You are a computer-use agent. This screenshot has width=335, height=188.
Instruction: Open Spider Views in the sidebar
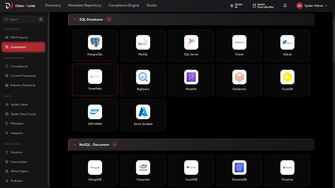[24, 104]
